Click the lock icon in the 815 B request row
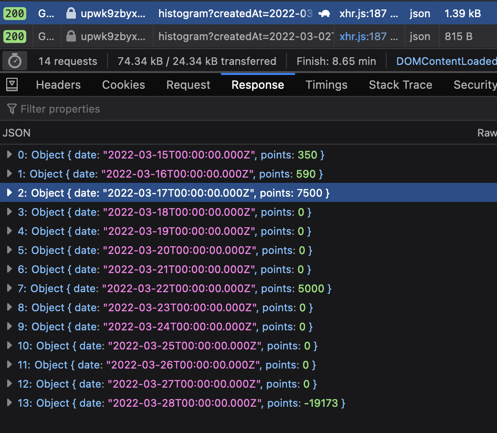Screen dimensions: 497x433 coord(71,36)
